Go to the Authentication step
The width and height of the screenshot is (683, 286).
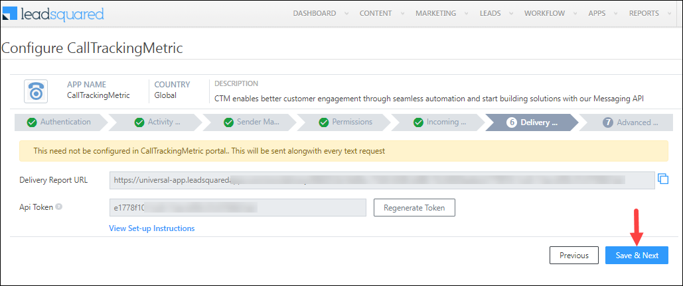tap(60, 122)
